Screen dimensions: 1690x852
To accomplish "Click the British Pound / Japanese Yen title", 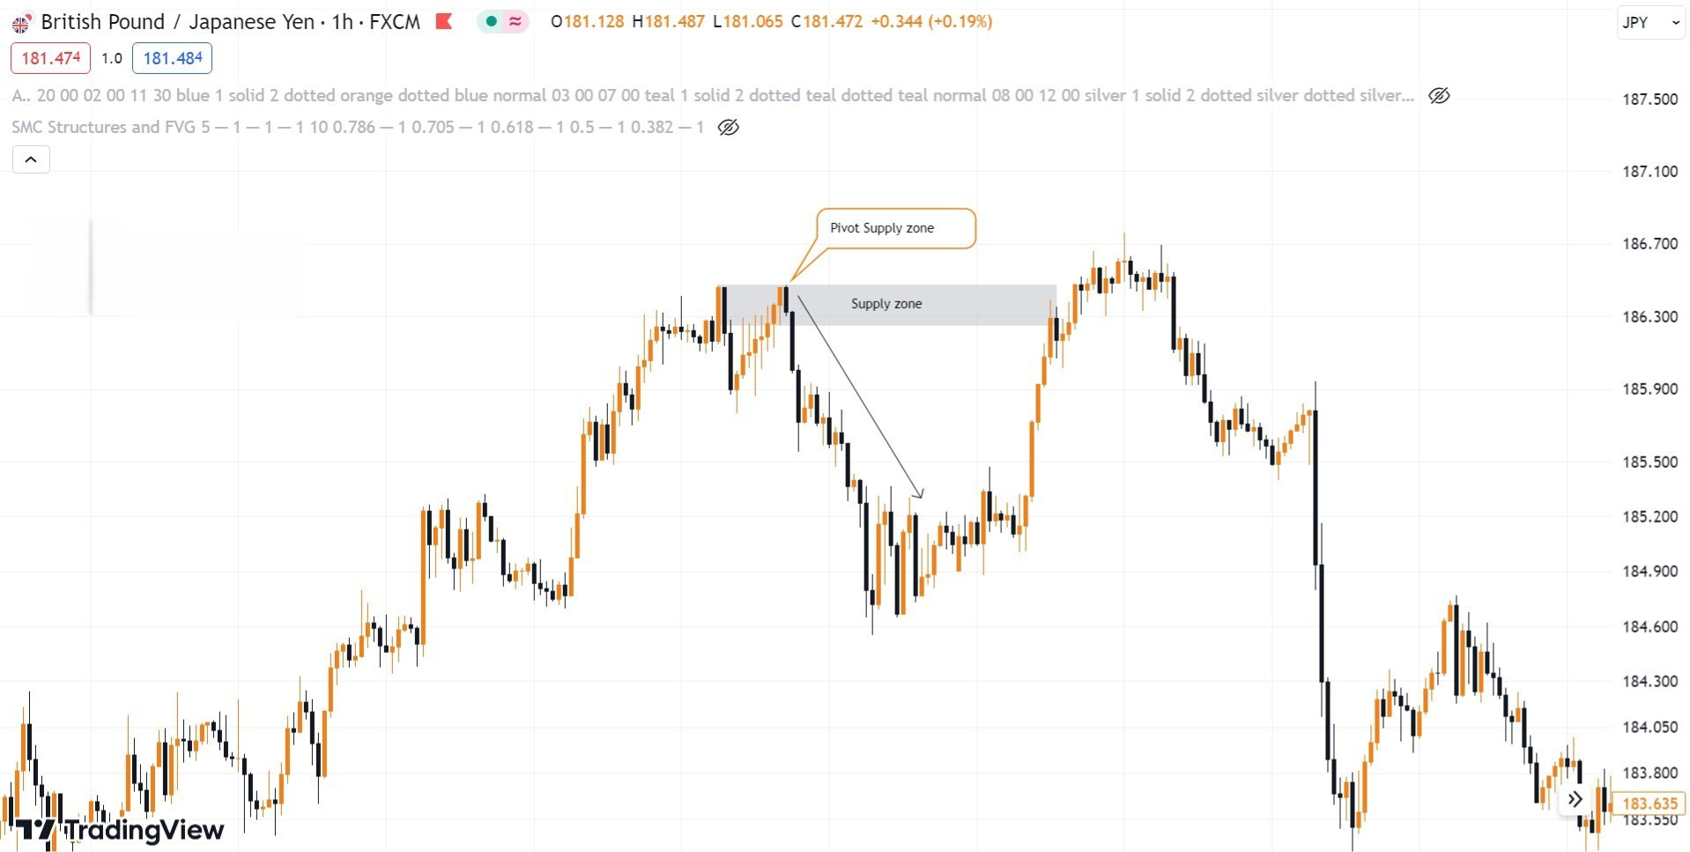I will [x=176, y=22].
